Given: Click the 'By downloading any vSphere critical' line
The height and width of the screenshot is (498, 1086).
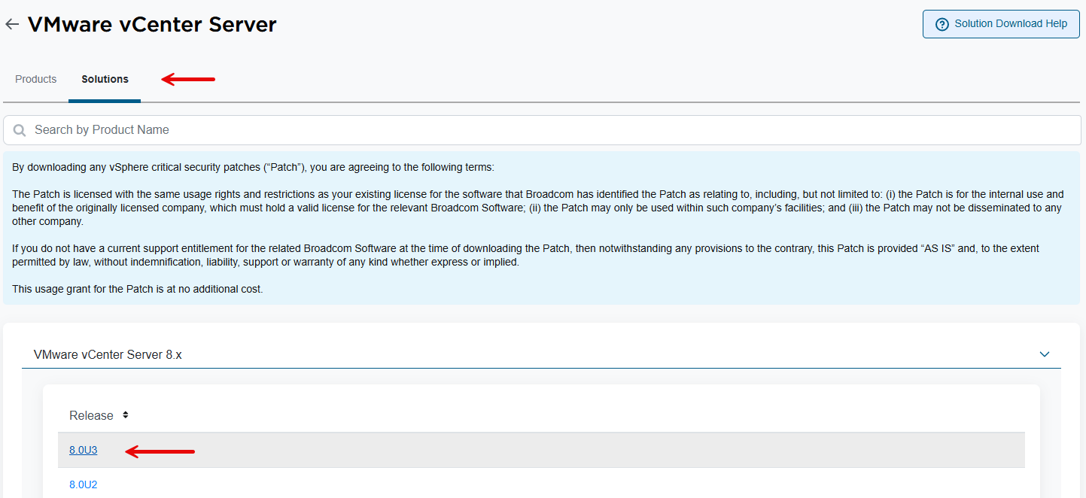Looking at the screenshot, I should [x=253, y=167].
